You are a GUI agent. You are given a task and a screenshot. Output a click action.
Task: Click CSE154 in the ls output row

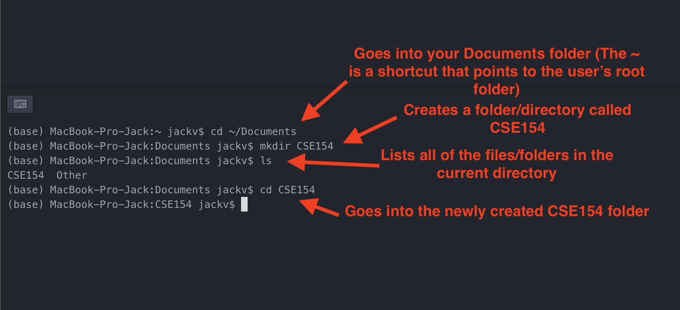[26, 175]
